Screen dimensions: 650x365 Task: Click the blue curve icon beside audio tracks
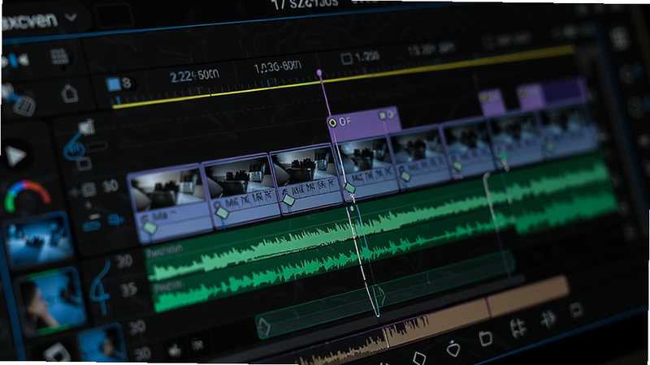[x=101, y=287]
